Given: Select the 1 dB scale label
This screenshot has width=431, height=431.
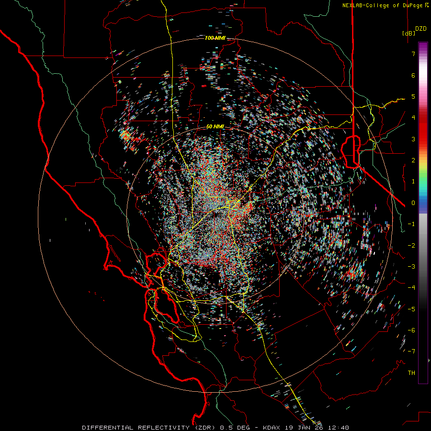Looking at the screenshot, I should (x=413, y=181).
